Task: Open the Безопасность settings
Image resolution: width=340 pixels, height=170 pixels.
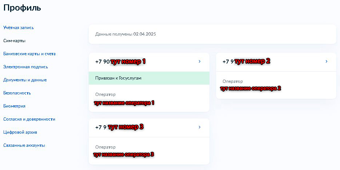Action: point(17,93)
